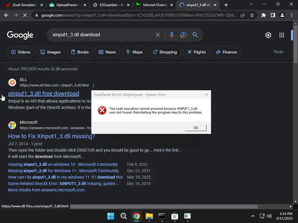
Task: Open File Explorer from the taskbar
Action: pyautogui.click(x=149, y=216)
